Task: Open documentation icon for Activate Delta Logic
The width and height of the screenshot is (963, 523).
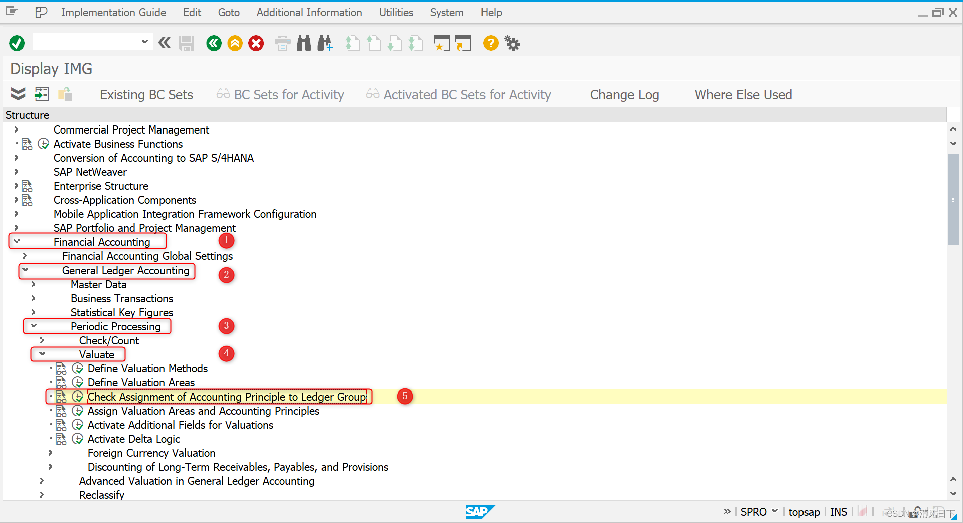Action: [61, 439]
